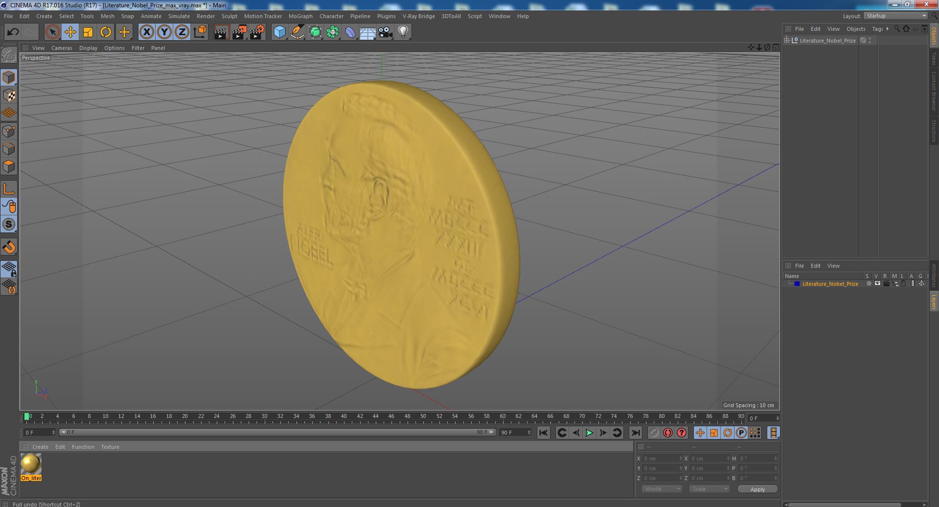Open the Content Browser side tab
Image resolution: width=939 pixels, height=507 pixels.
click(934, 91)
